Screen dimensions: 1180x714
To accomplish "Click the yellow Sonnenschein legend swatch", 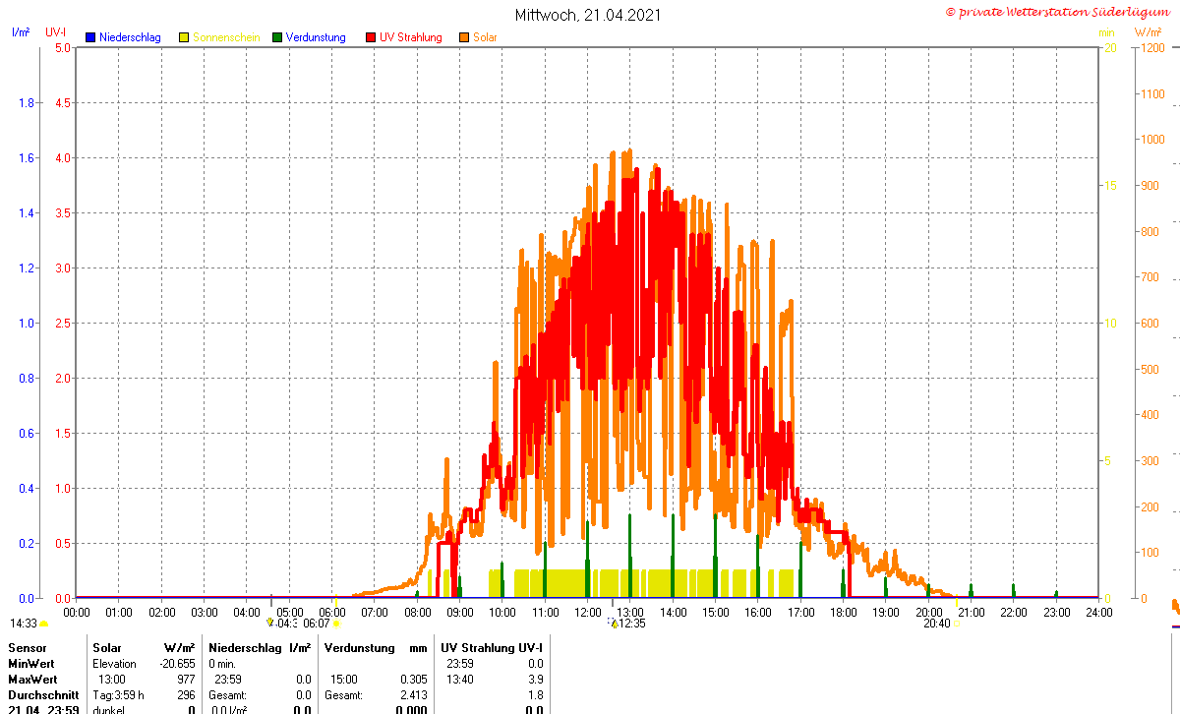I will (x=183, y=37).
